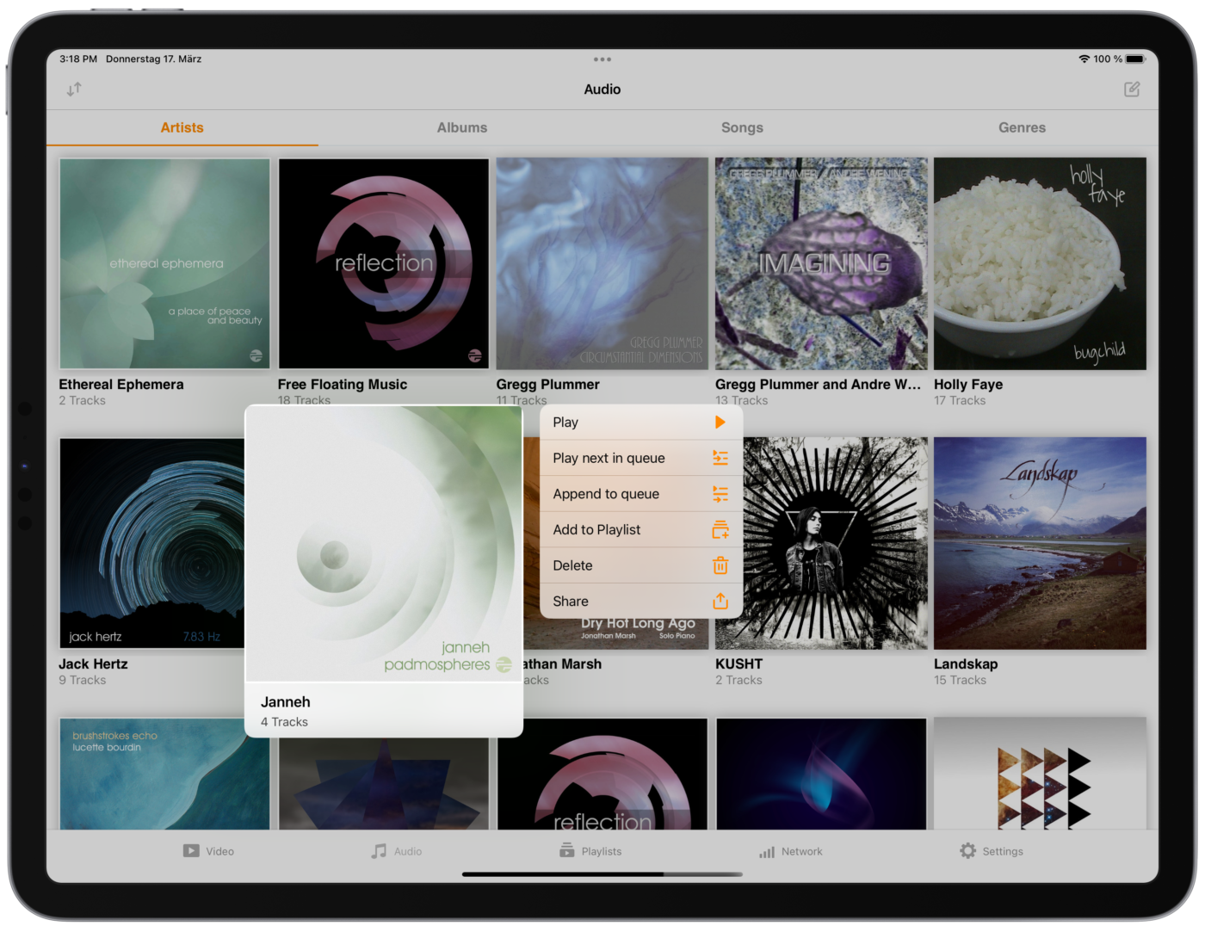Image resolution: width=1205 pixels, height=932 pixels.
Task: Open Settings gear in bottom bar
Action: pyautogui.click(x=968, y=851)
